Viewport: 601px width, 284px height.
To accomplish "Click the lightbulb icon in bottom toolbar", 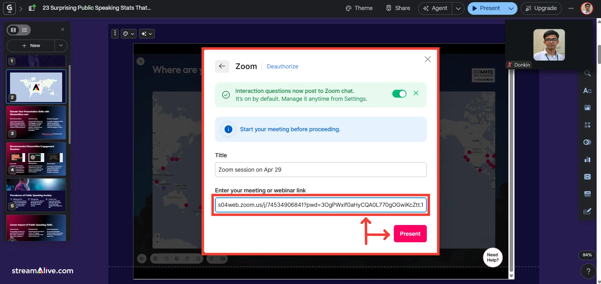I will tap(212, 259).
